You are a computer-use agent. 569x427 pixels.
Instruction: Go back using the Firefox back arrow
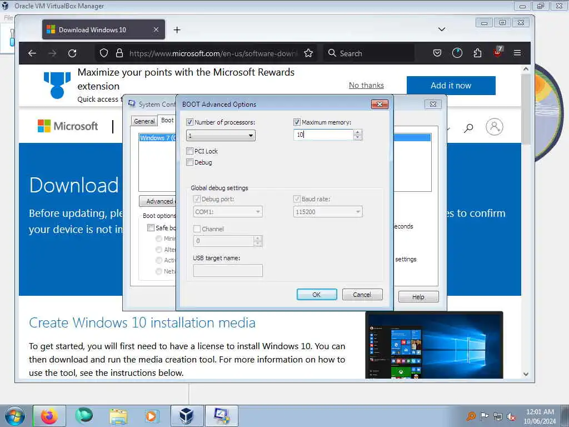(x=32, y=53)
